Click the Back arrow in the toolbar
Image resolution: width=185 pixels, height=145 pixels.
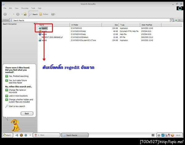coord(5,14)
